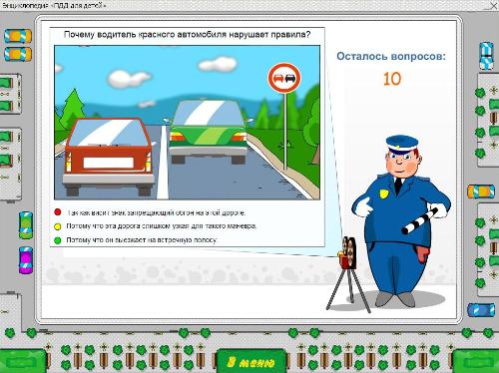The width and height of the screenshot is (499, 373).
Task: Click the no-overtaking road sign in picture
Action: 284,79
